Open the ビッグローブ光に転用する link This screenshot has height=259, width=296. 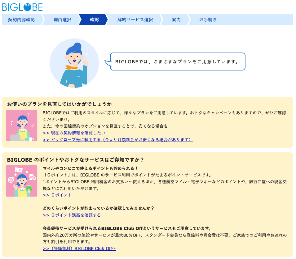118,140
